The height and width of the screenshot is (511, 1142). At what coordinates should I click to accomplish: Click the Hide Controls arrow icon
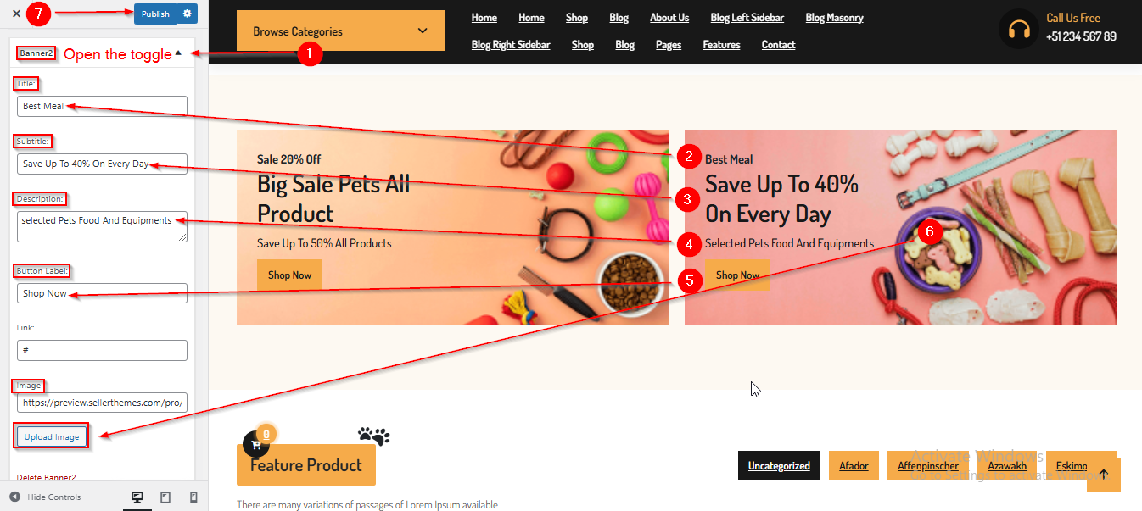14,497
